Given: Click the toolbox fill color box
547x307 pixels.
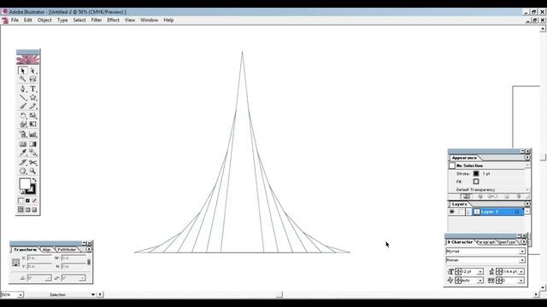Looking at the screenshot, I should (x=25, y=183).
